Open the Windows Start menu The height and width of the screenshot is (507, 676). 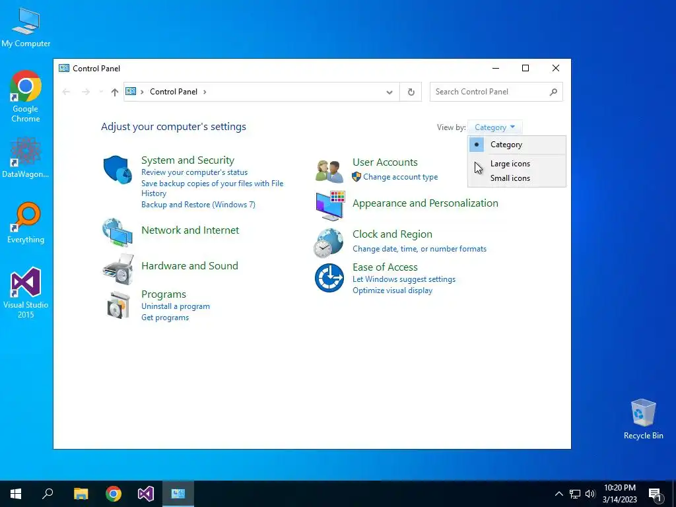[x=16, y=494]
